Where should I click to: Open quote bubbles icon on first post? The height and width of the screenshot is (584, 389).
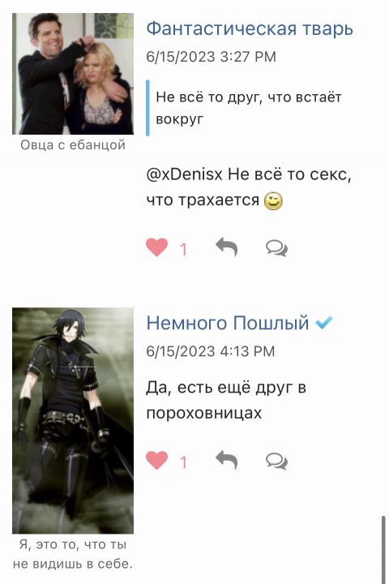(x=276, y=248)
